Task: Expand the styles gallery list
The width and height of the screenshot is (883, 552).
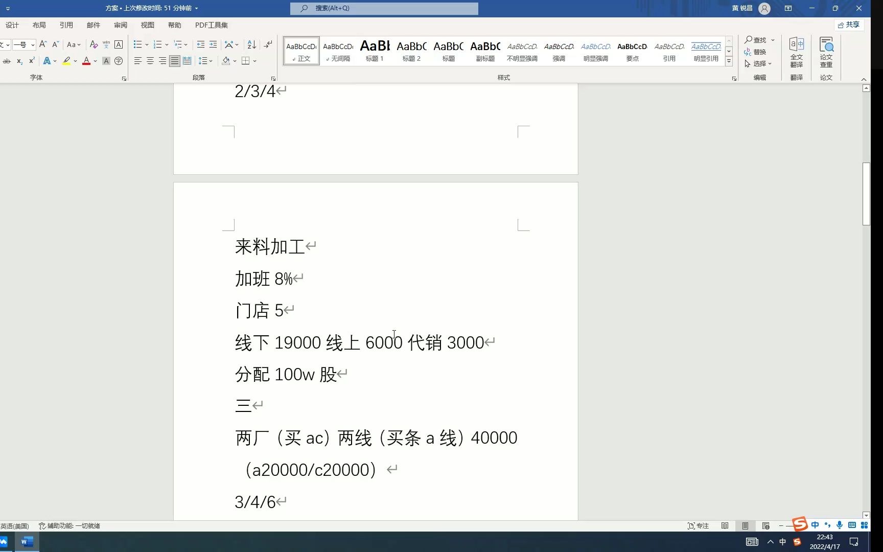Action: [x=729, y=61]
